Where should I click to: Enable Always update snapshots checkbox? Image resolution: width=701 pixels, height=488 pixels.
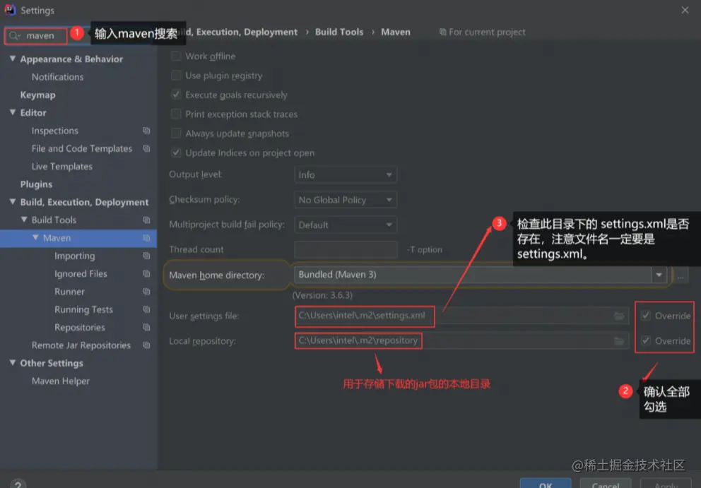[176, 133]
